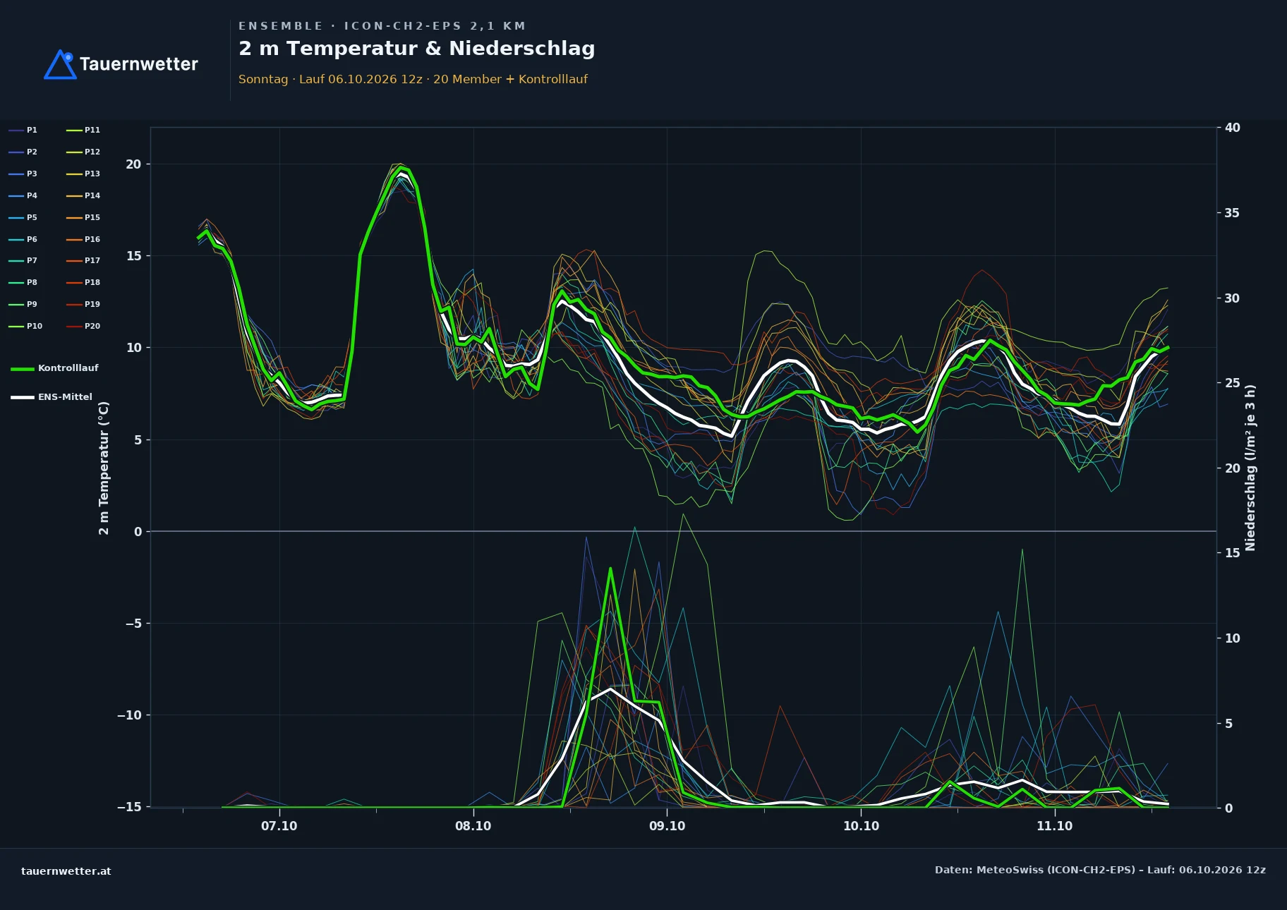Select the P9 legend entry
1287x910 pixels.
coord(23,304)
